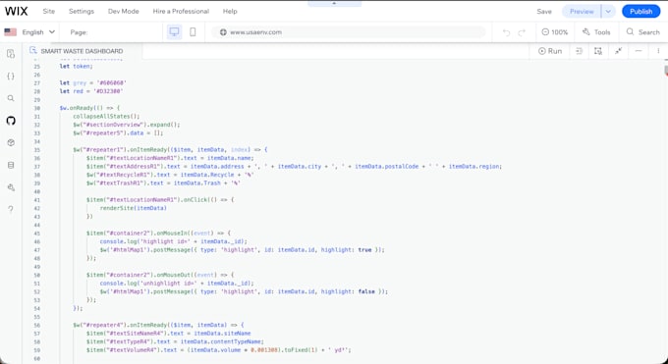The width and height of the screenshot is (668, 364).
Task: Click the Save button
Action: click(x=544, y=12)
